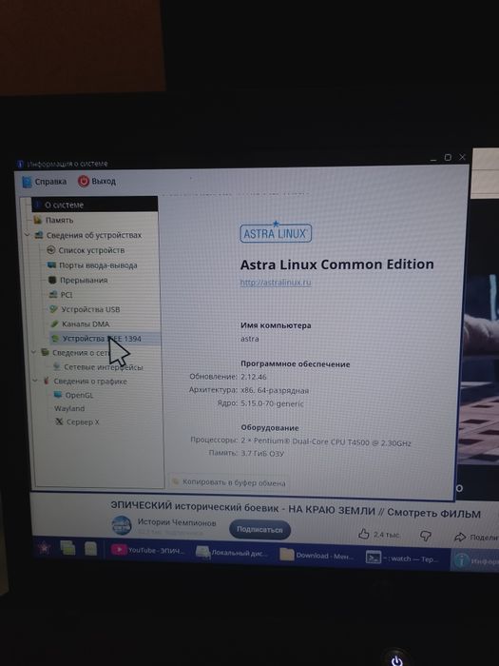Click the kernel version 5.15.0-70-generic text
The height and width of the screenshot is (666, 499).
point(272,403)
